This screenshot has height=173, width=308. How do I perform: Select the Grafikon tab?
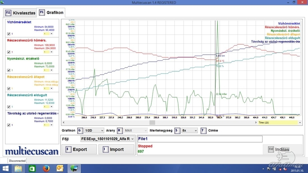click(x=51, y=13)
